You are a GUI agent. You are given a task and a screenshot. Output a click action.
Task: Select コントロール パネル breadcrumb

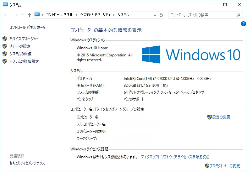click(x=59, y=15)
